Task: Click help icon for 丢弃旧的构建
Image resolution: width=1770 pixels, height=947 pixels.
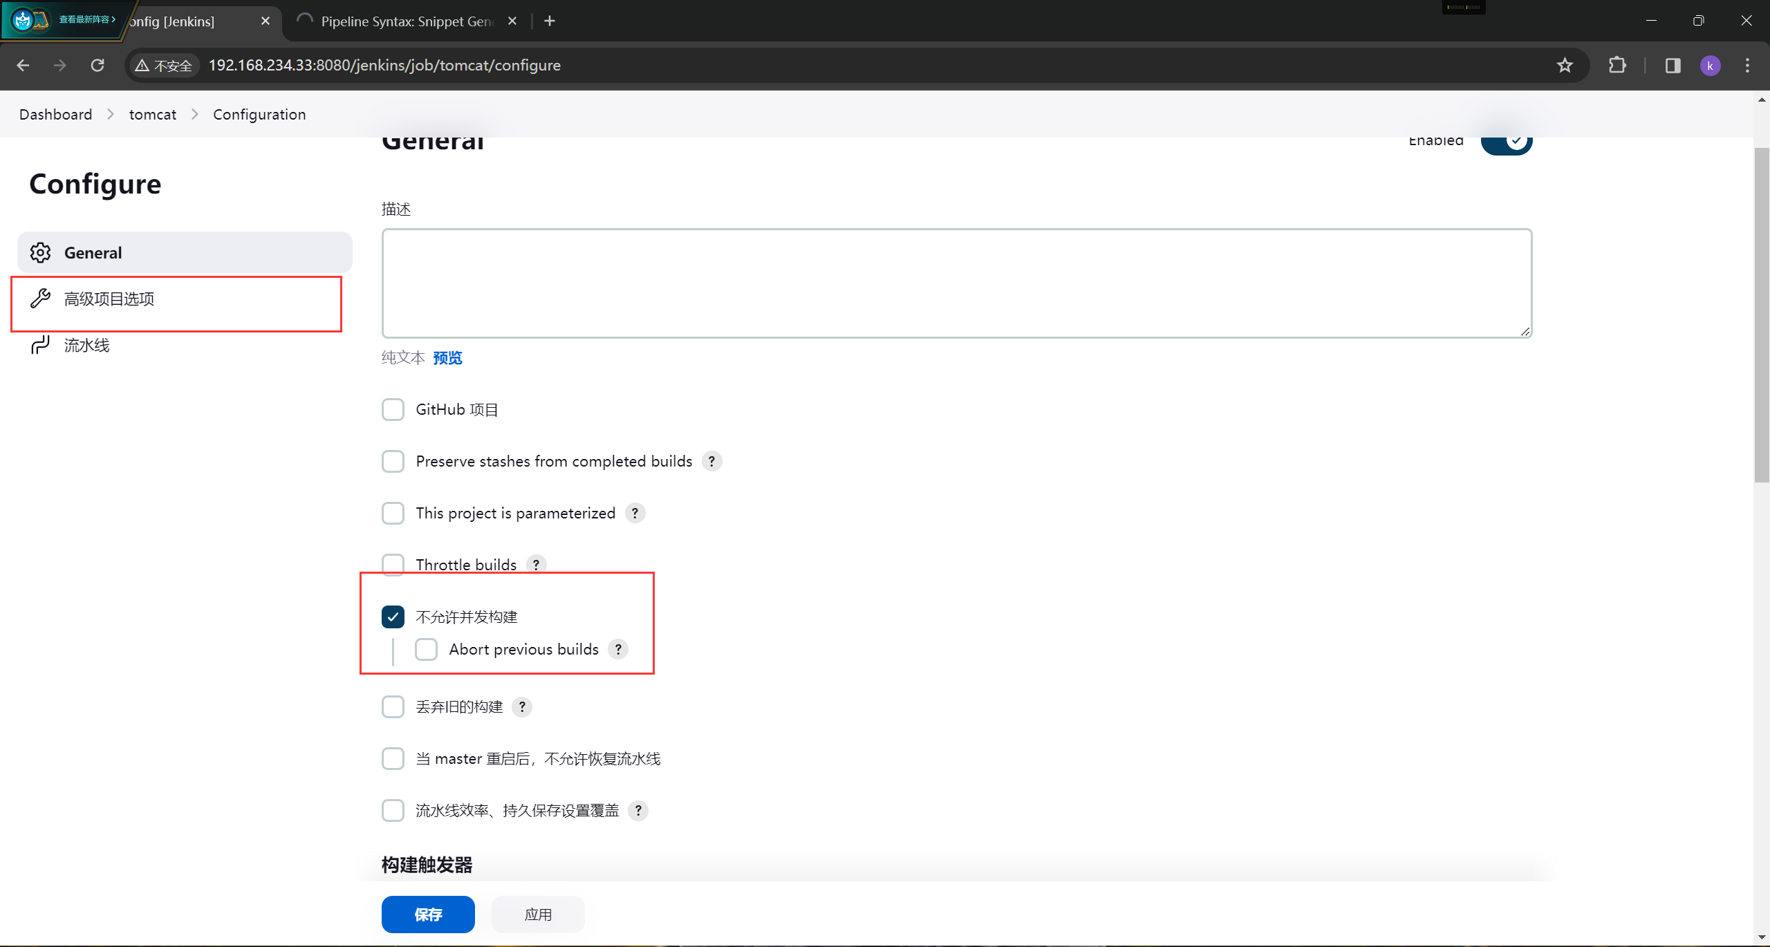Action: pyautogui.click(x=522, y=706)
